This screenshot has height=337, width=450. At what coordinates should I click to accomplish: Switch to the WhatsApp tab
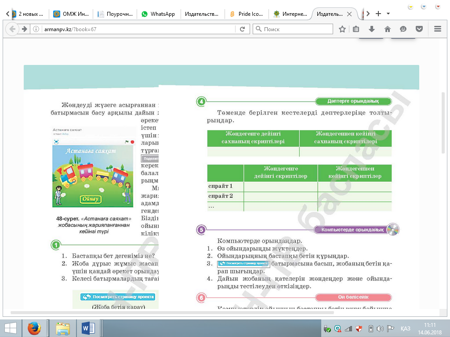coord(158,14)
